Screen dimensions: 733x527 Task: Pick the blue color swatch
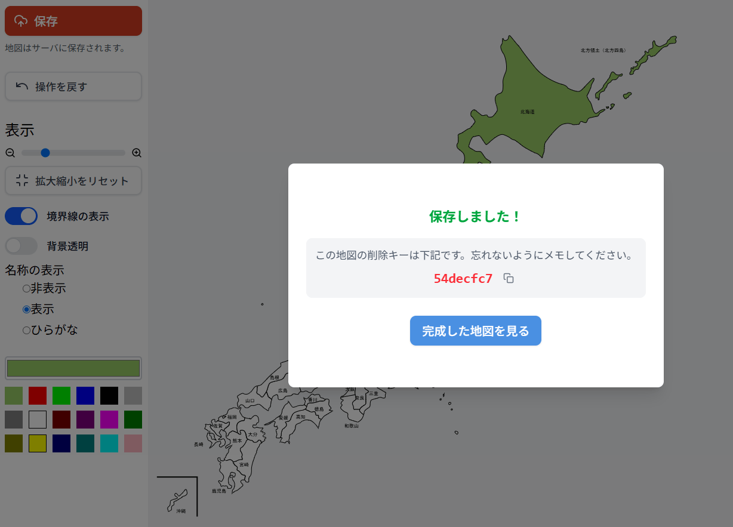click(85, 396)
